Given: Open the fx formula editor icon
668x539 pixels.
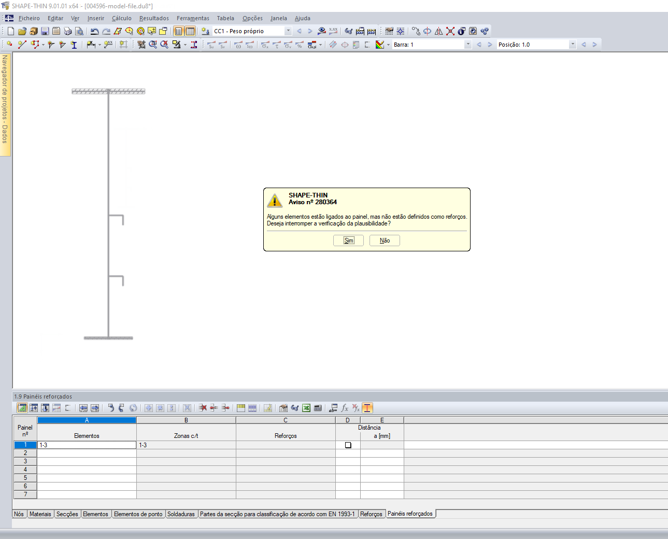Looking at the screenshot, I should coord(345,408).
